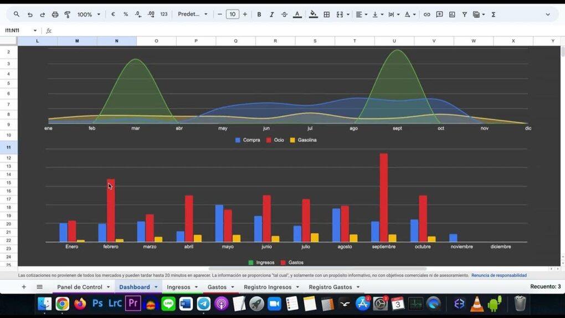Click the font size input field
The image size is (565, 318).
coord(233,14)
